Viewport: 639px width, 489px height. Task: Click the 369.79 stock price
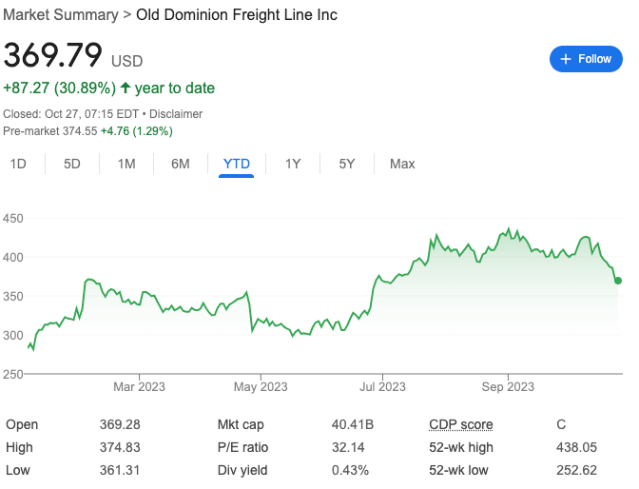tap(52, 55)
